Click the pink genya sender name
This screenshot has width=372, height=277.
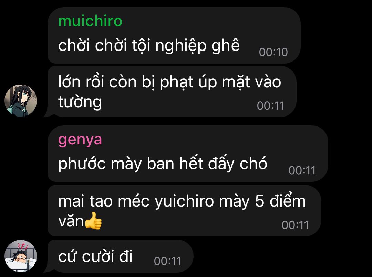click(x=80, y=140)
